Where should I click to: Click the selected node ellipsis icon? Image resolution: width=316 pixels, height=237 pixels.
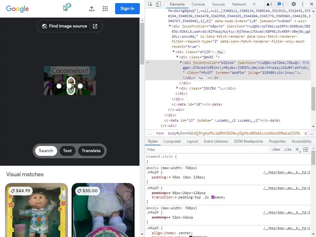(148, 62)
